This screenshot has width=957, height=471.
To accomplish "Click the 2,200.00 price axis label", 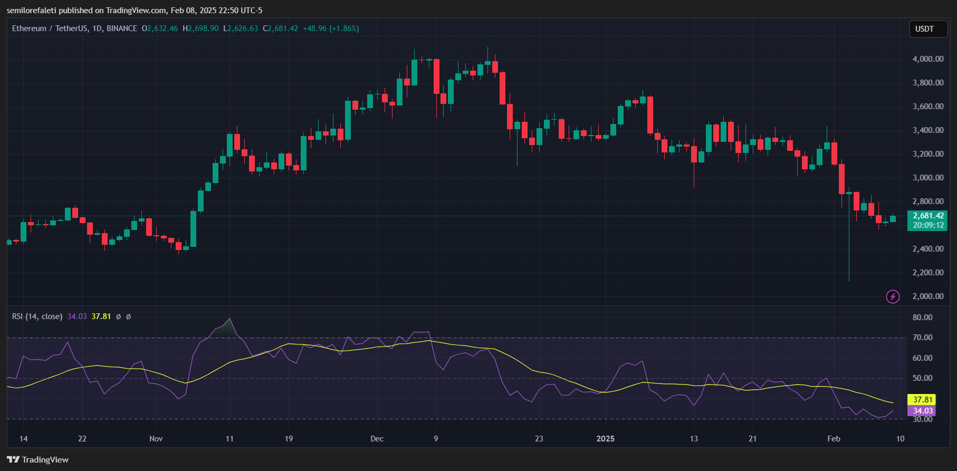I will tap(928, 273).
